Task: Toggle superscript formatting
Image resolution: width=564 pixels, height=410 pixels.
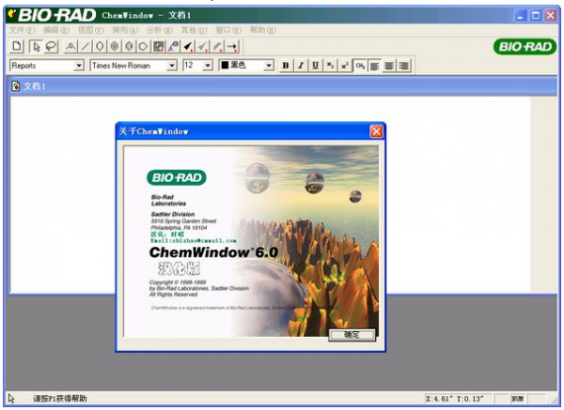Action: click(x=345, y=66)
